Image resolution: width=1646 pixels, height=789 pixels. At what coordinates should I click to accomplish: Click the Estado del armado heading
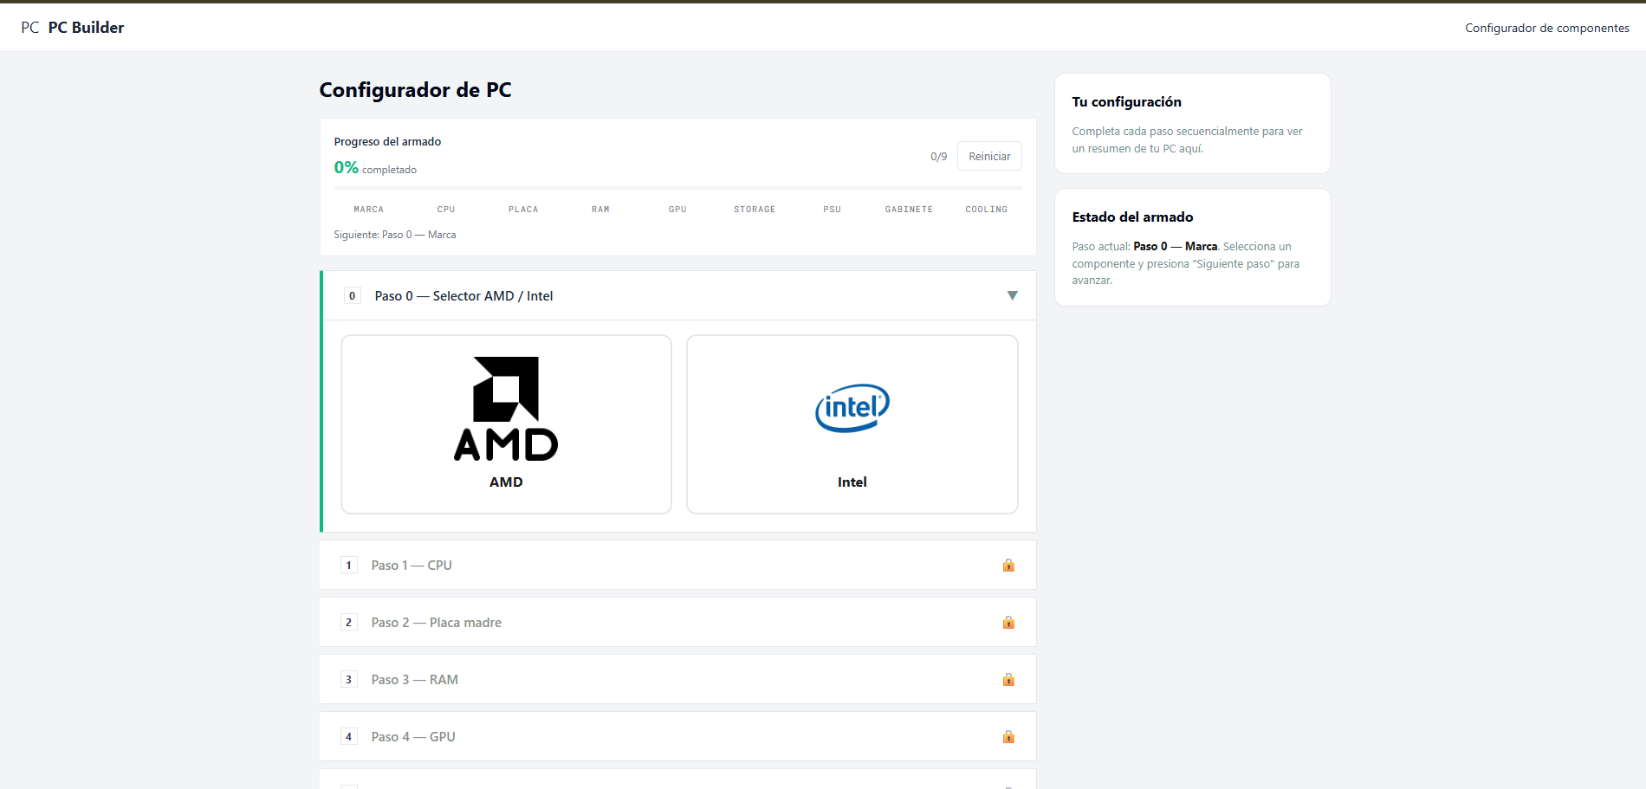pyautogui.click(x=1132, y=217)
